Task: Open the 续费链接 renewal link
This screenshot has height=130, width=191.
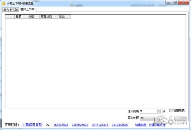Action: pyautogui.click(x=141, y=125)
